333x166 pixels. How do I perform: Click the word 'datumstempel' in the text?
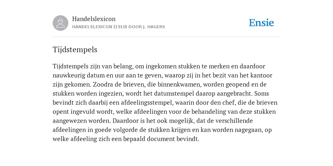click(x=174, y=94)
